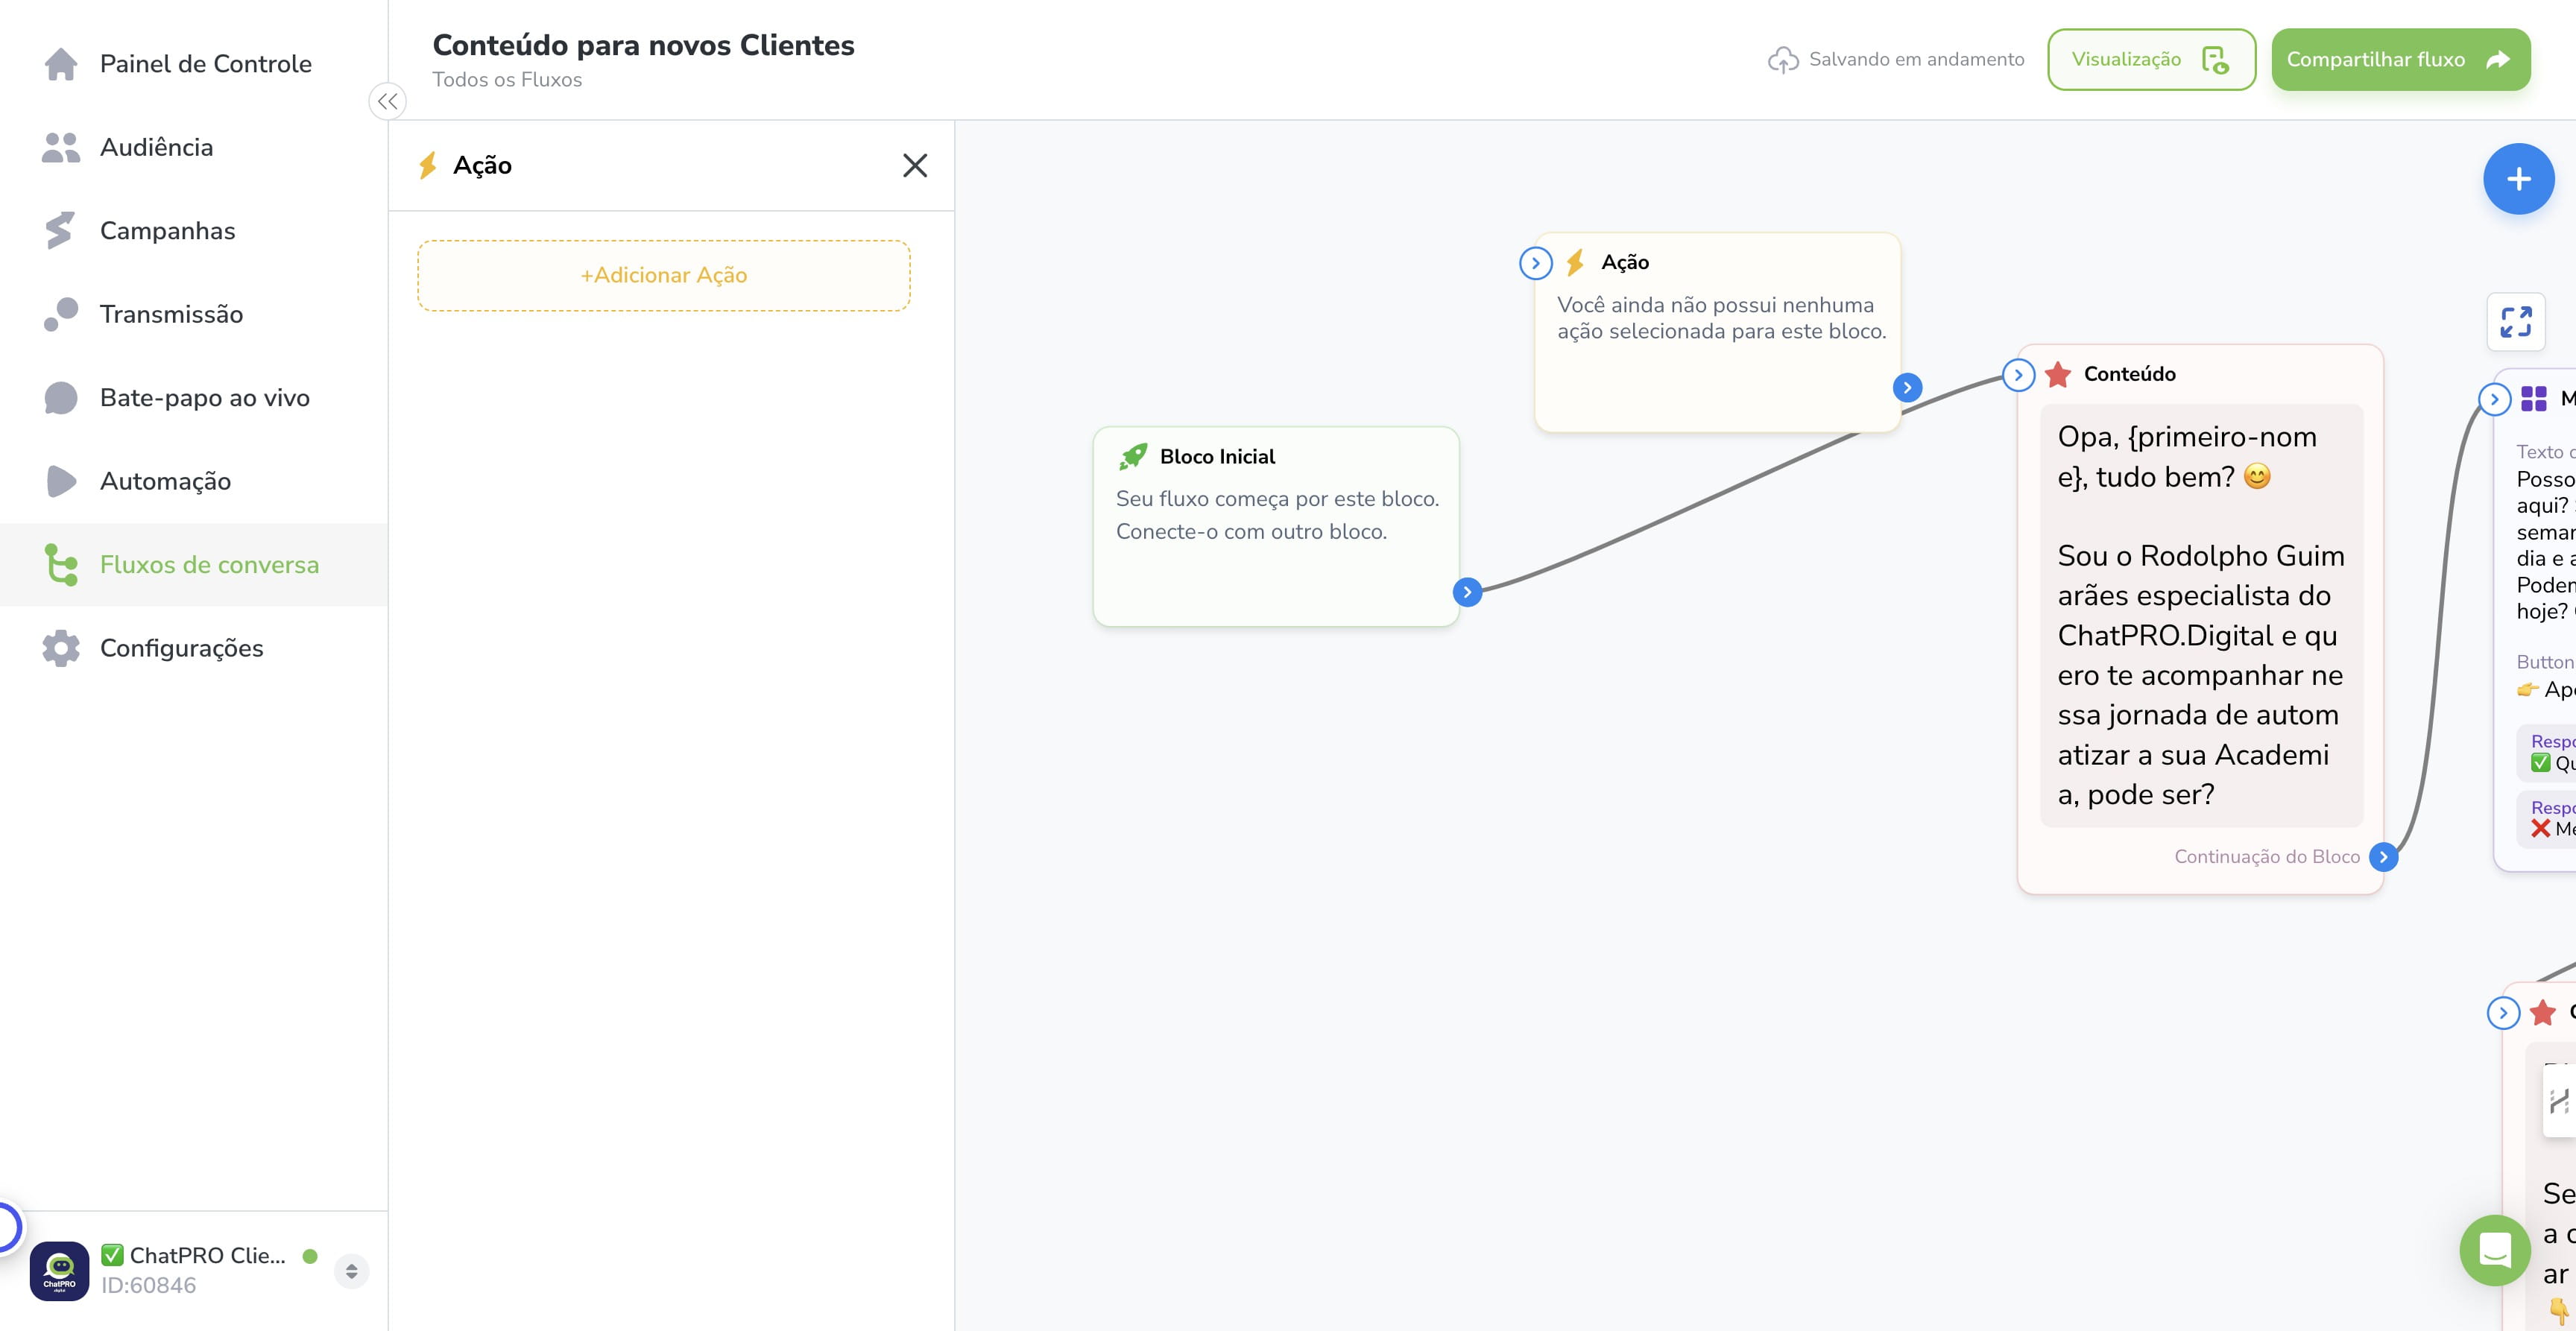Click the lightning icon on Ação block
Viewport: 2576px width, 1331px height.
tap(1575, 262)
